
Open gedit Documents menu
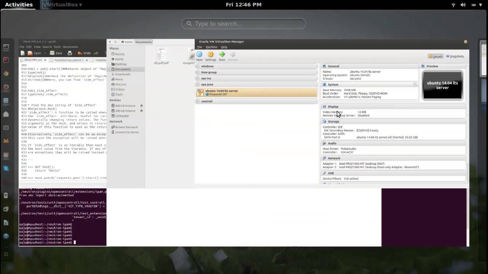(x=70, y=47)
